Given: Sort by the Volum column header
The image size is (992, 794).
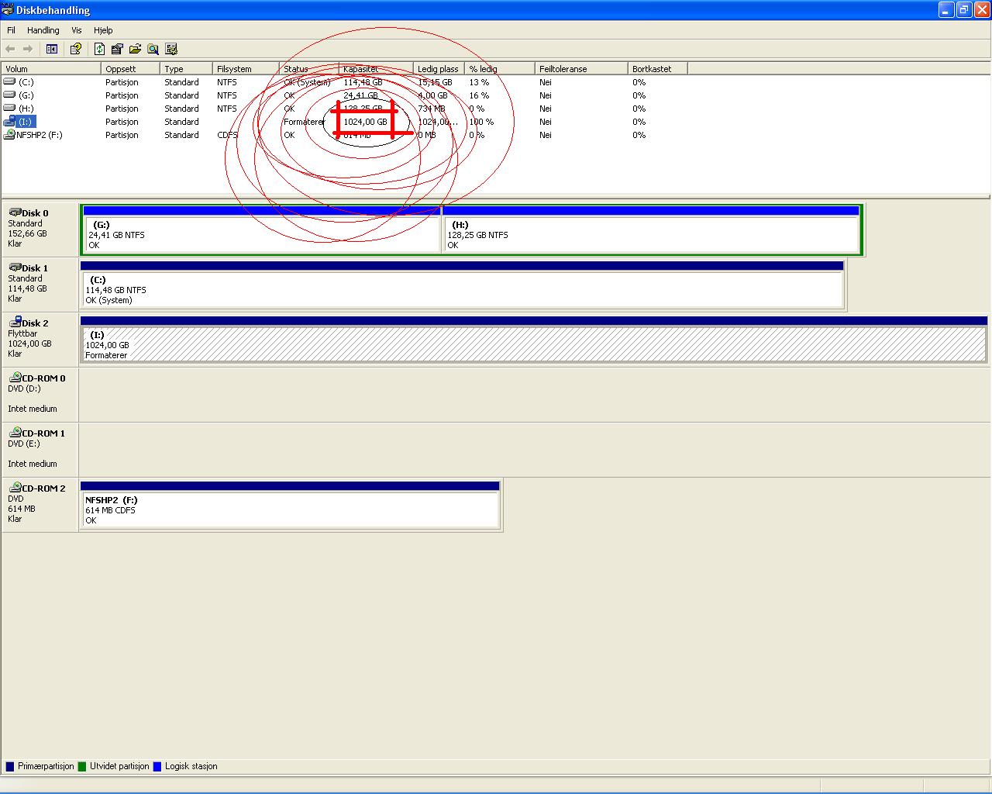Looking at the screenshot, I should pyautogui.click(x=51, y=69).
